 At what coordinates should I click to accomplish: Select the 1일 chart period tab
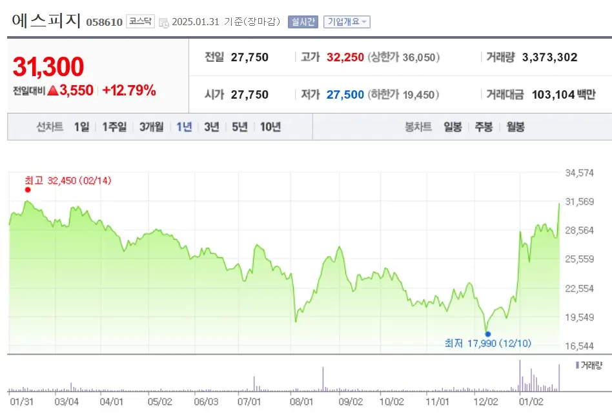[x=81, y=127]
